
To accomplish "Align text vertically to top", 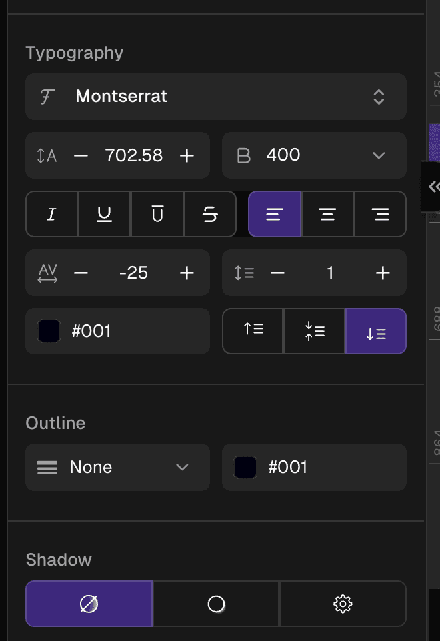I will pos(253,331).
